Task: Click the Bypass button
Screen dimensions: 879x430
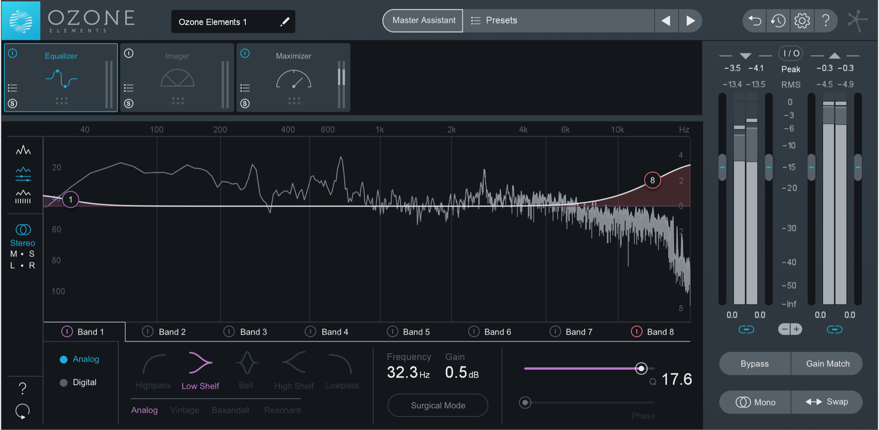Action: click(x=755, y=363)
